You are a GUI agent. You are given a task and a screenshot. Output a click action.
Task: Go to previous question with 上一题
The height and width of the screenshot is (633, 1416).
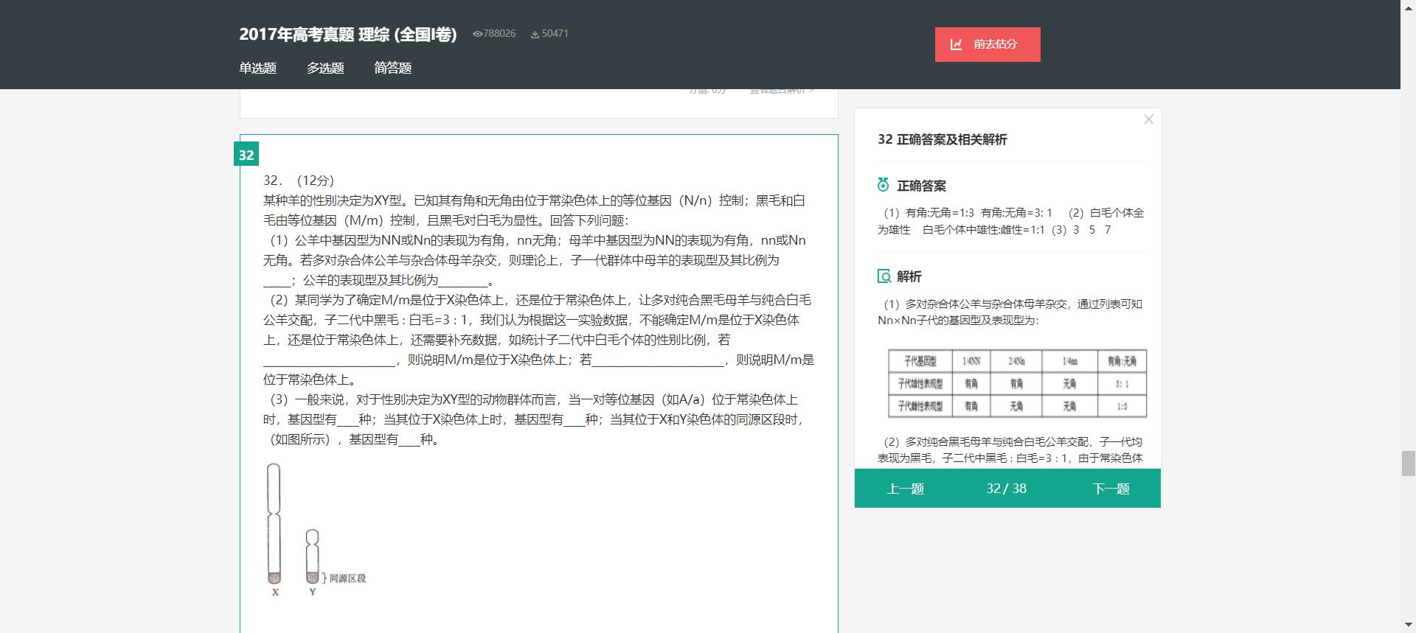(905, 489)
